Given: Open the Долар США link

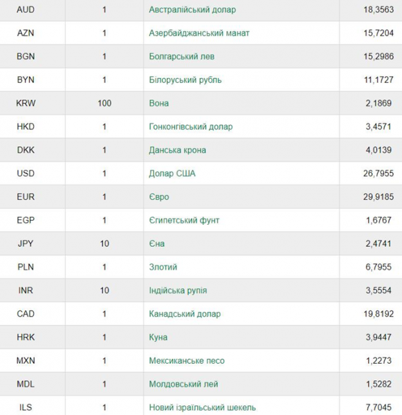Looking at the screenshot, I should pyautogui.click(x=172, y=174).
